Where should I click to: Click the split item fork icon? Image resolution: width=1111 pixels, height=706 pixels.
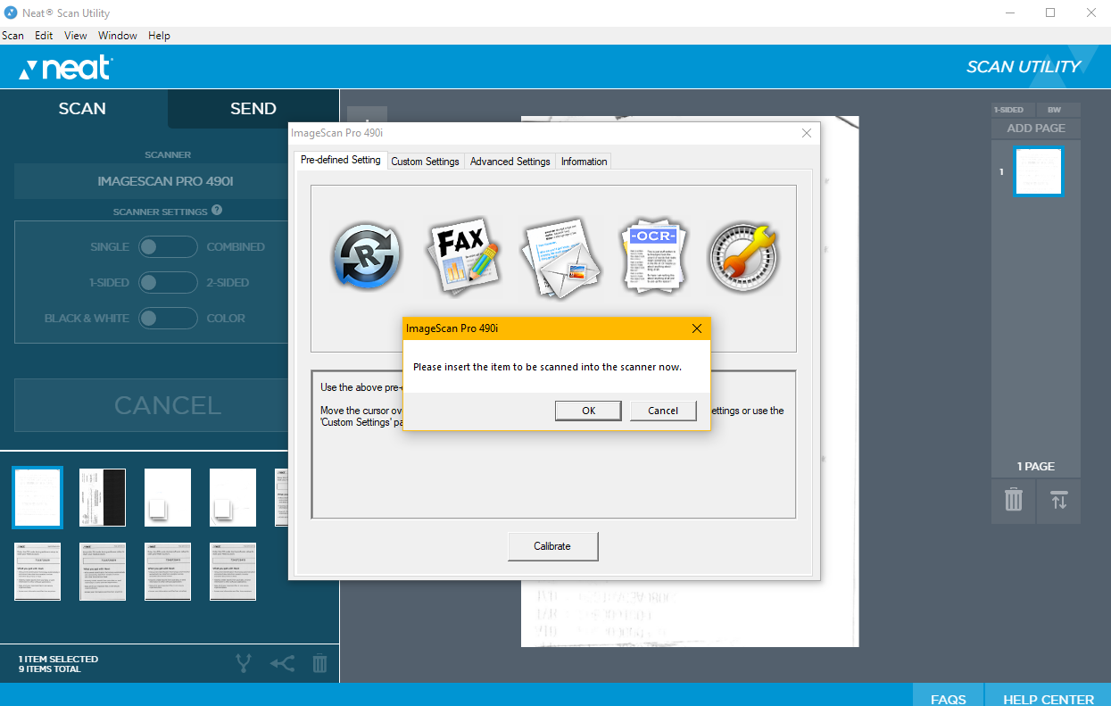[244, 663]
